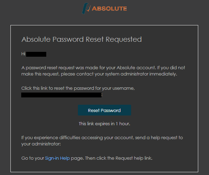Click the 'If you experience difficulties' sentence
This screenshot has height=175, width=209.
tap(102, 138)
